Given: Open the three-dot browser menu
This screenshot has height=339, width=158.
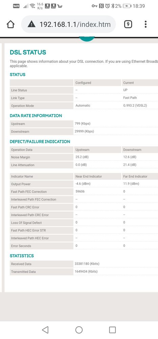Looking at the screenshot, I should pyautogui.click(x=146, y=24).
